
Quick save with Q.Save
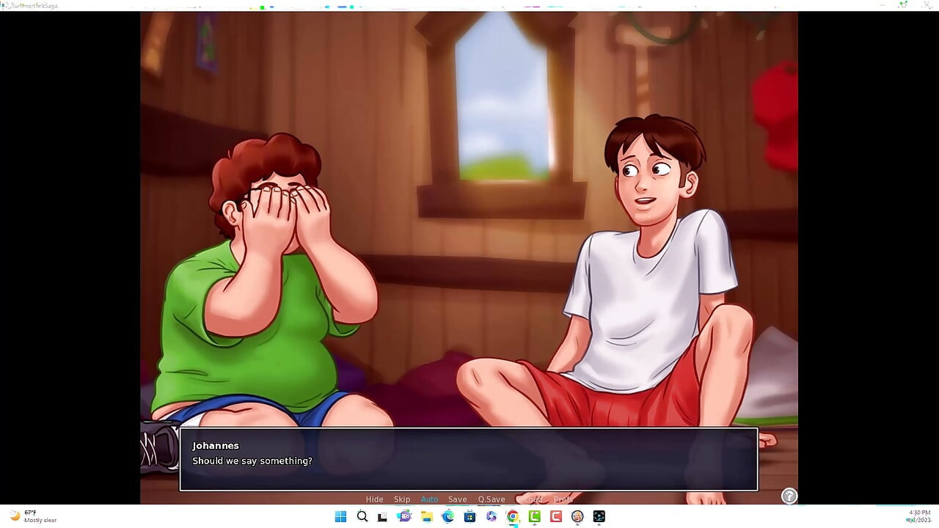tap(492, 499)
